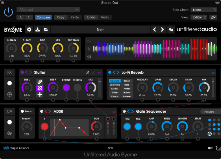Select previous Byome preset arrow
Viewport: 221px width, 159px height.
pos(155,29)
